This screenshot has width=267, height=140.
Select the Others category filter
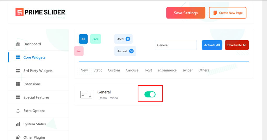[203, 70]
